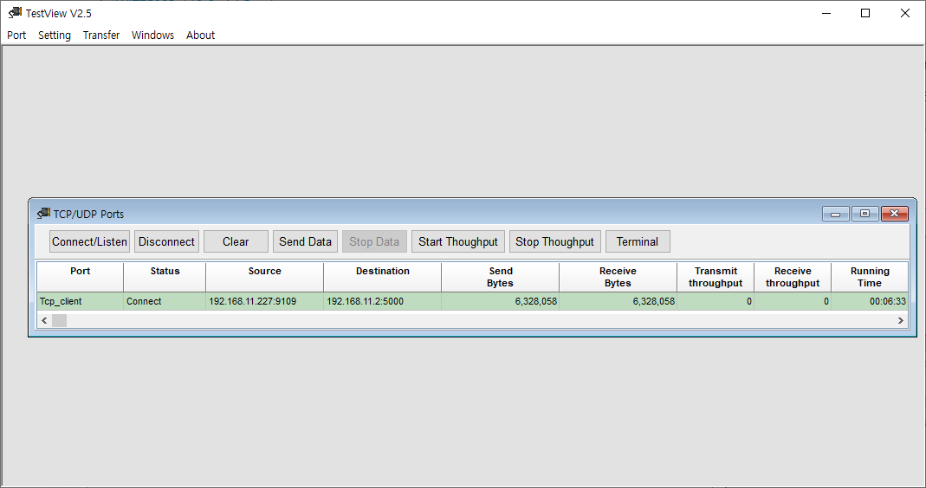
Task: Click the Status column header
Action: point(165,277)
